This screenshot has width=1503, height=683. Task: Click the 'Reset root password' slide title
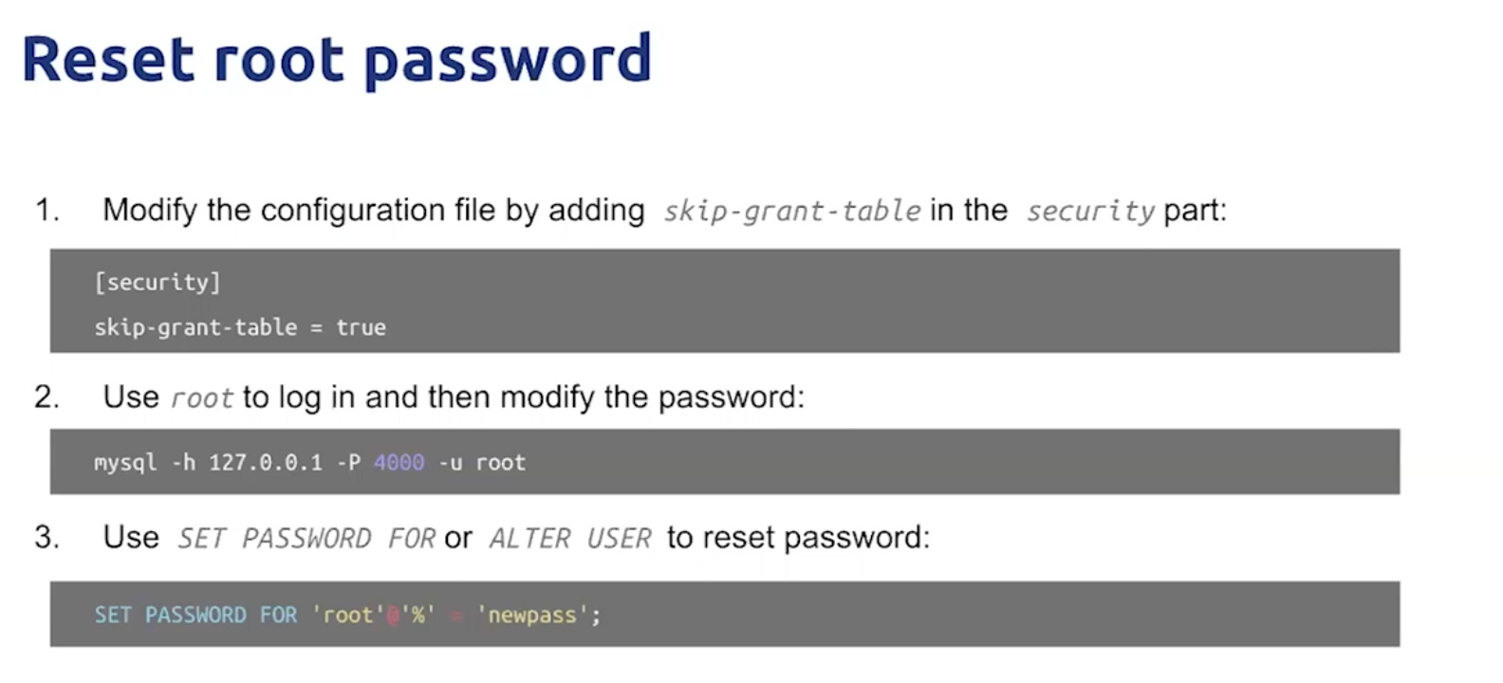tap(337, 61)
